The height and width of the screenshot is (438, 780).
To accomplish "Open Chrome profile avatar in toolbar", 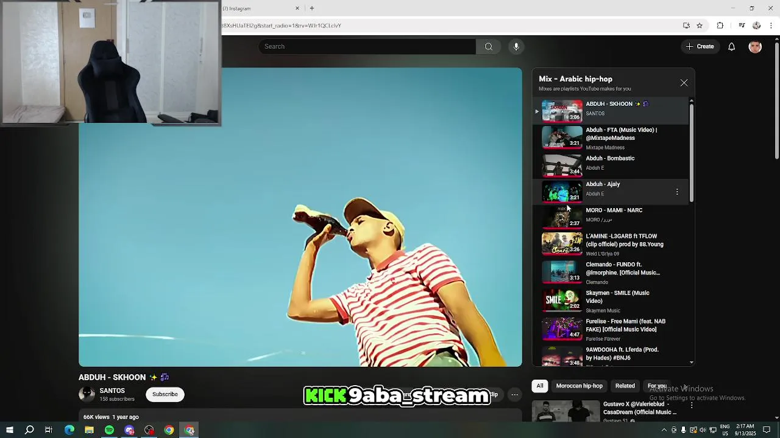I will (x=756, y=26).
